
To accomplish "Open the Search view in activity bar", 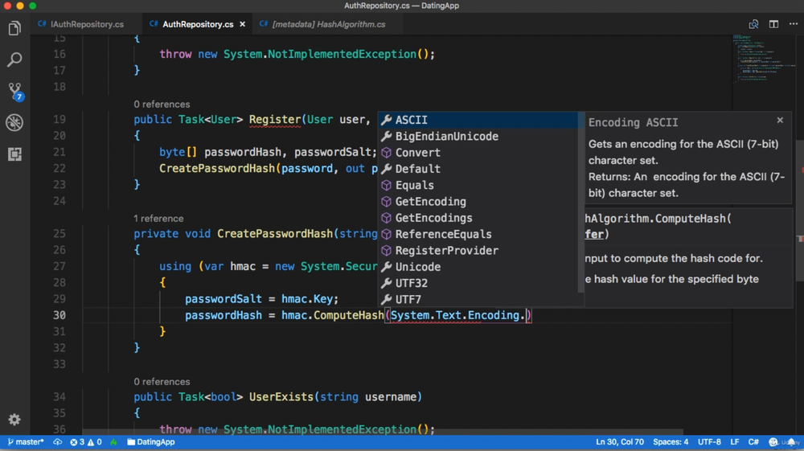I will click(14, 59).
